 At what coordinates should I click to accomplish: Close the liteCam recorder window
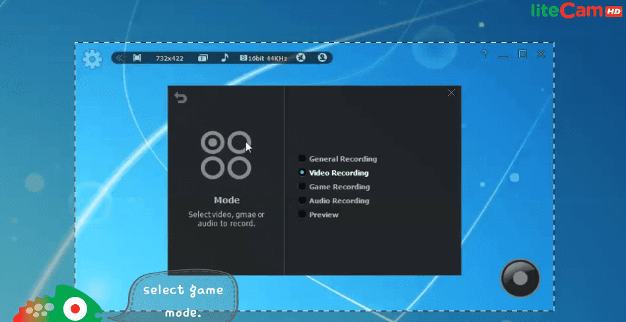(541, 54)
